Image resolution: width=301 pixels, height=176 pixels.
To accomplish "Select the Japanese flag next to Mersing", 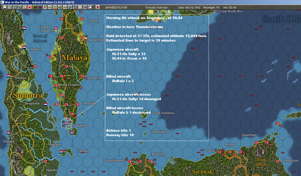I will pyautogui.click(x=77, y=104).
